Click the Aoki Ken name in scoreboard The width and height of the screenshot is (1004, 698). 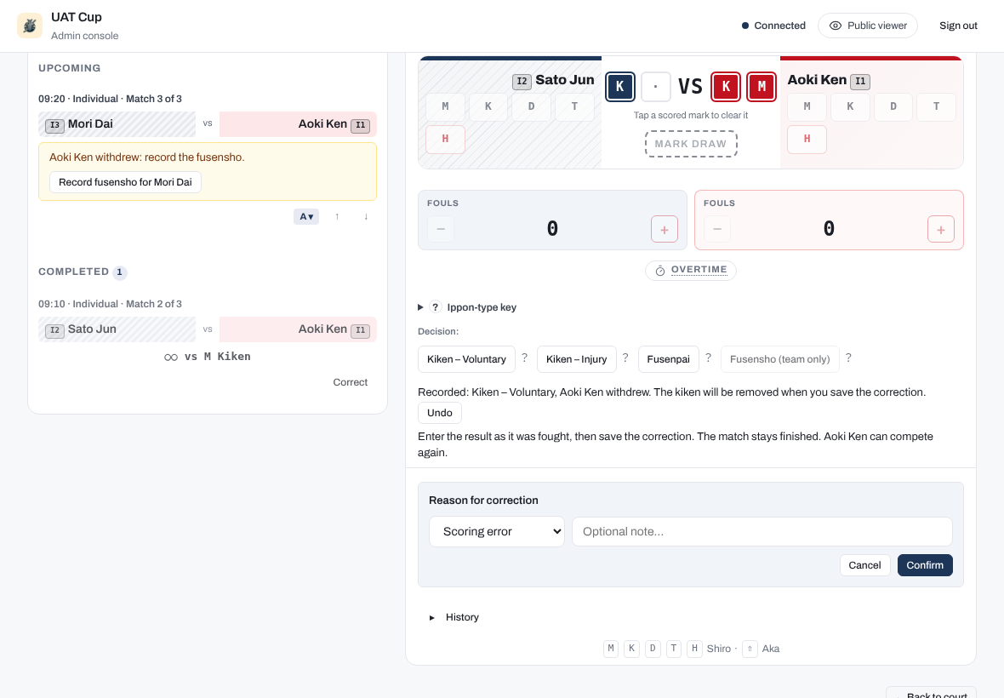[x=817, y=80]
